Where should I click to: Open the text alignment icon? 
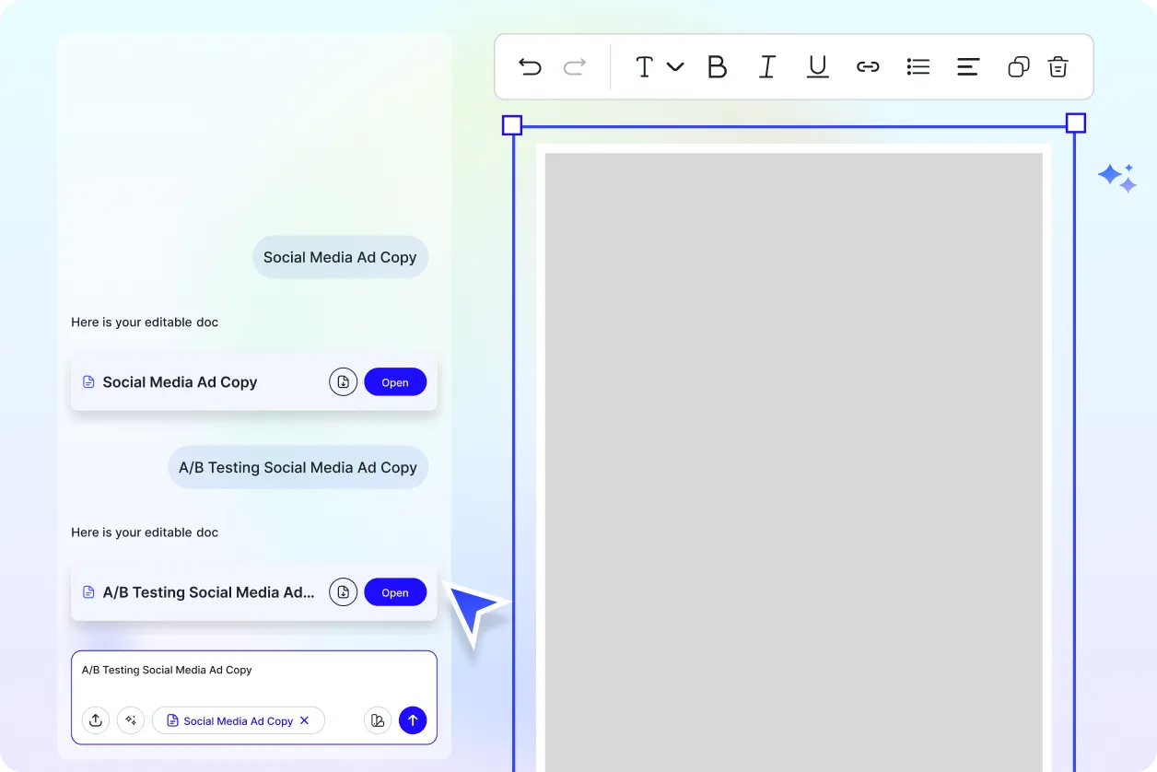[x=968, y=66]
